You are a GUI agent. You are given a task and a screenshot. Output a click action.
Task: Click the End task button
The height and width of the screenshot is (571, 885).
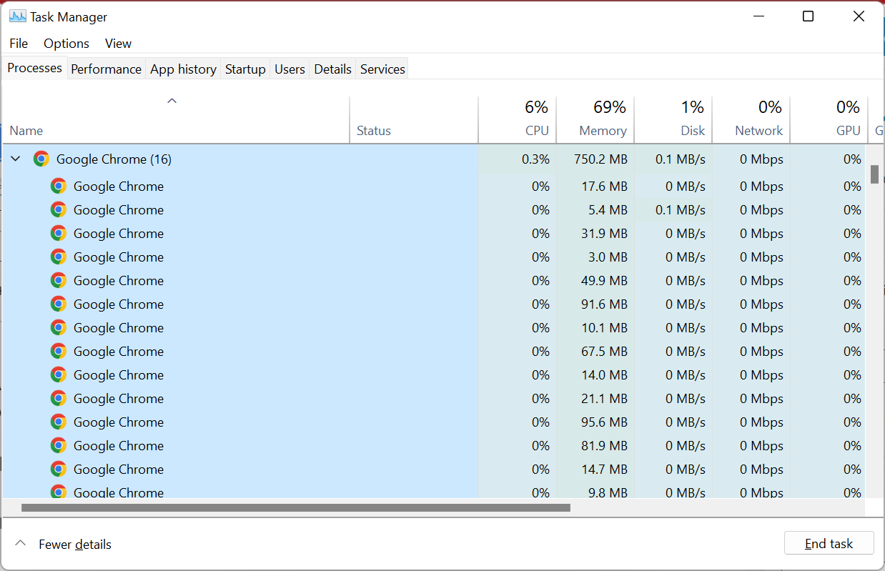click(829, 544)
